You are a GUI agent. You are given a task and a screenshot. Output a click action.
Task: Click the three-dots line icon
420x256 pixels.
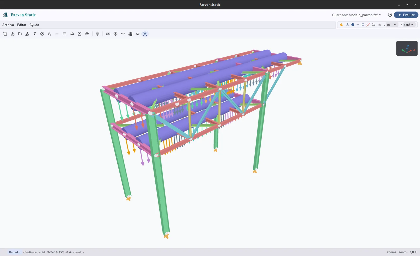[x=123, y=34]
